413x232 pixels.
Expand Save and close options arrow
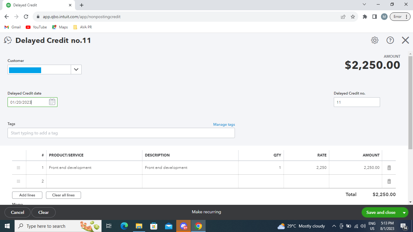[404, 213]
